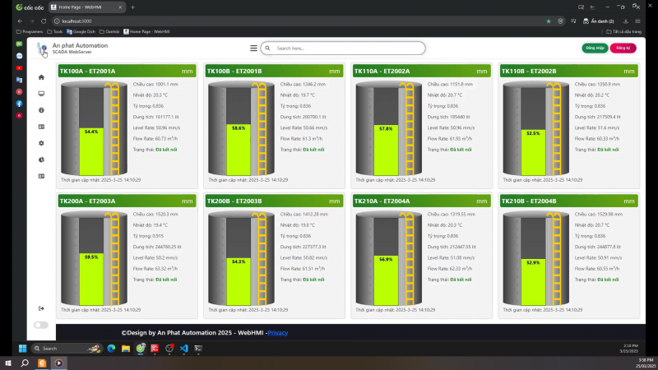This screenshot has height=370, width=658.
Task: Click the 'Search here...' input field
Action: click(x=344, y=49)
